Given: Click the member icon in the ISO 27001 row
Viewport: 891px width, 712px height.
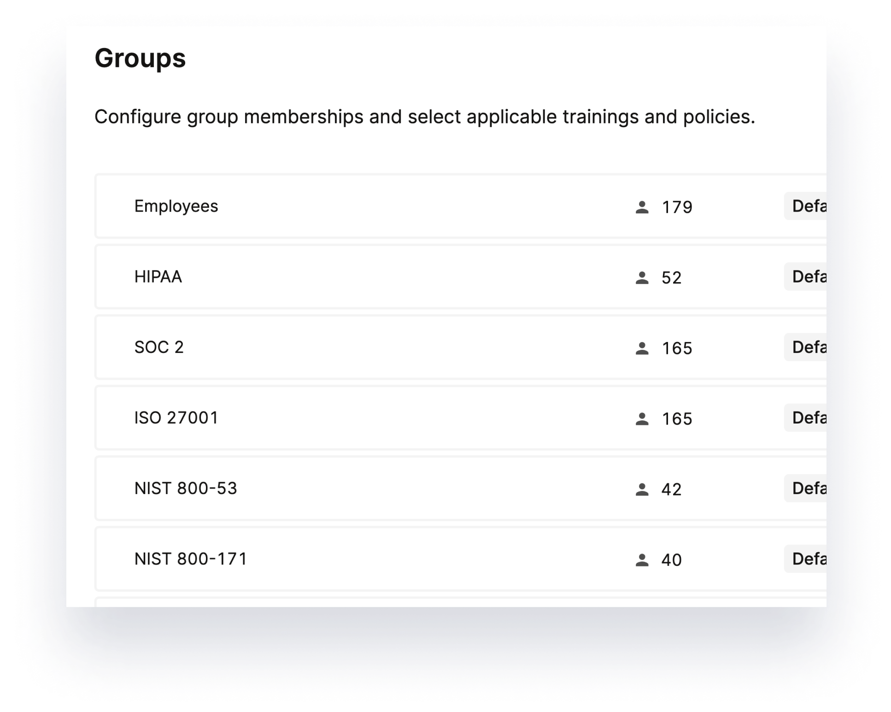Looking at the screenshot, I should click(642, 419).
